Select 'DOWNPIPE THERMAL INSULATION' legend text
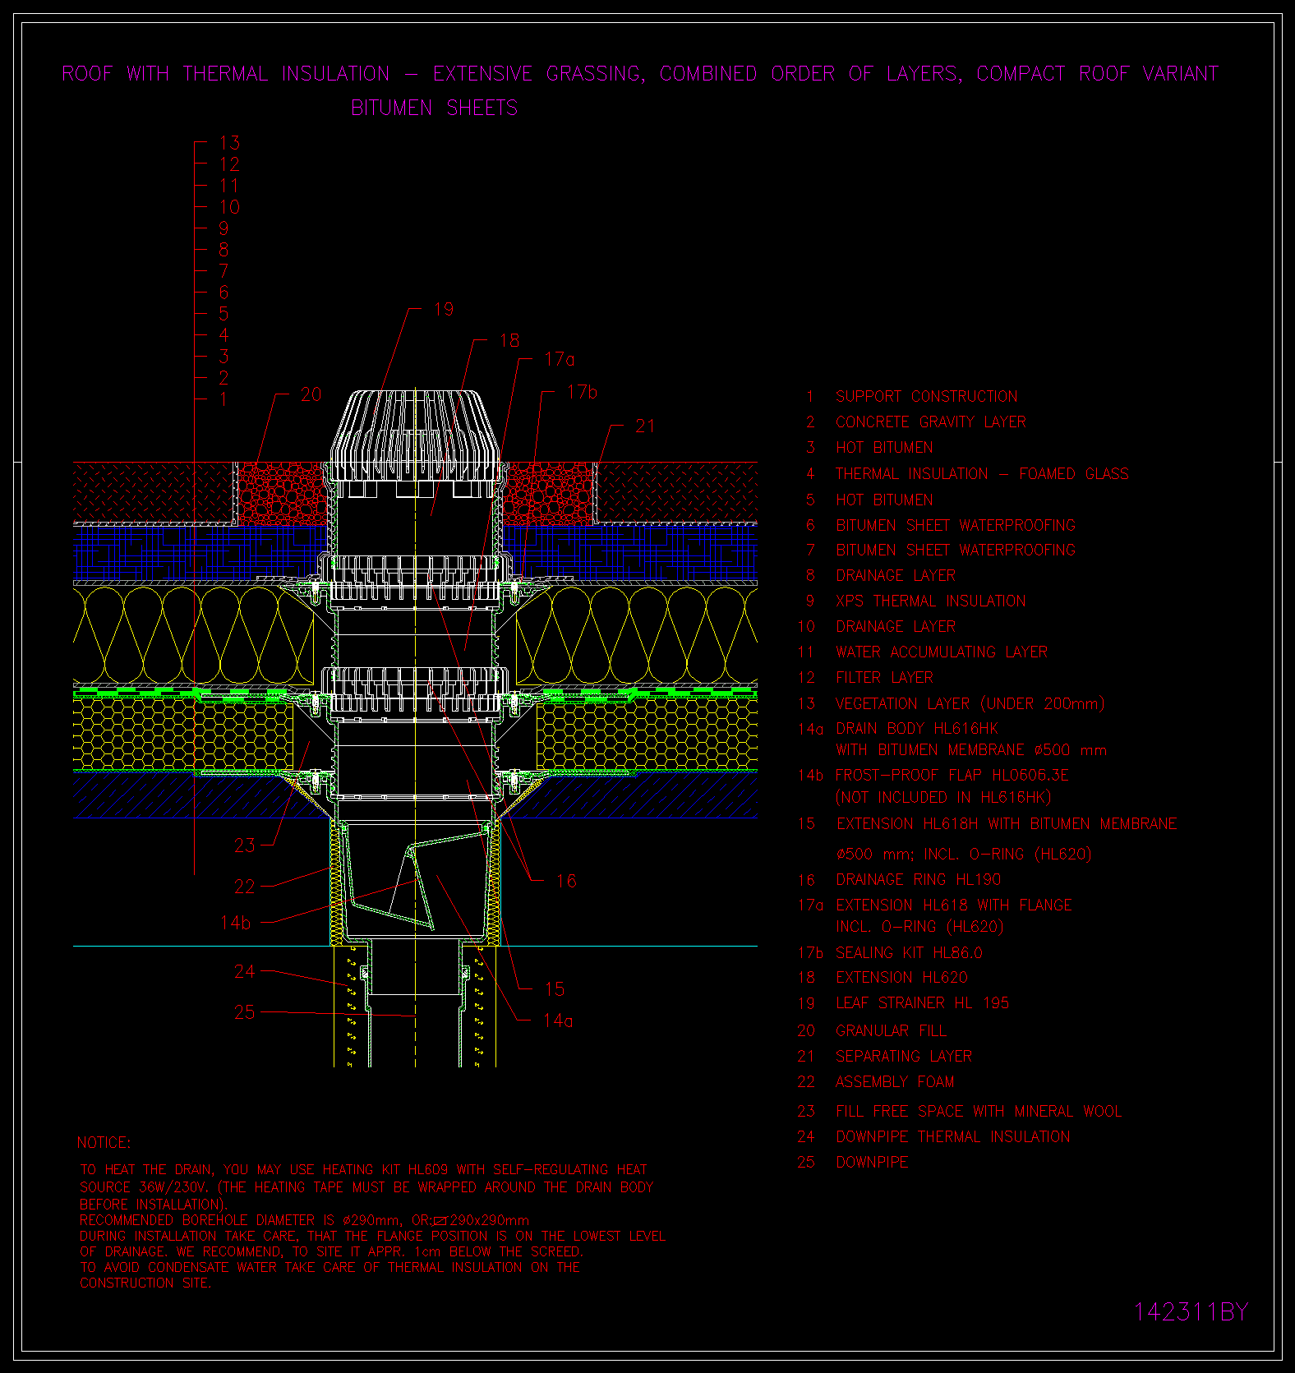1295x1373 pixels. (953, 1137)
